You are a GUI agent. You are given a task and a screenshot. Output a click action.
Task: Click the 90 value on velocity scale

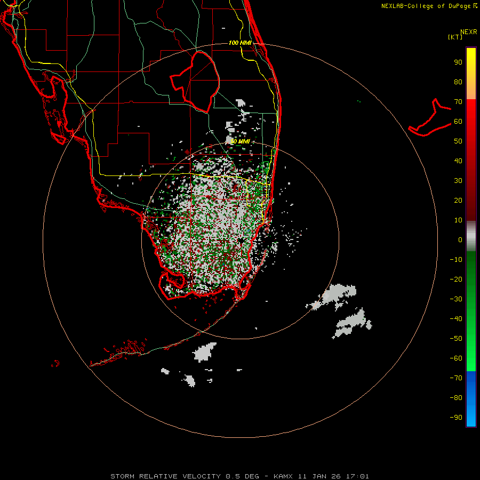click(x=458, y=62)
